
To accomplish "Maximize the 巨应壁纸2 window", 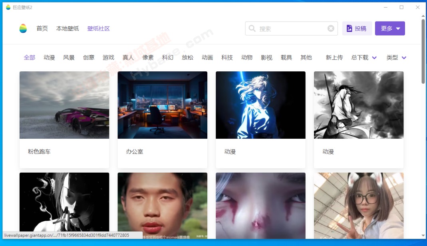I will point(401,7).
